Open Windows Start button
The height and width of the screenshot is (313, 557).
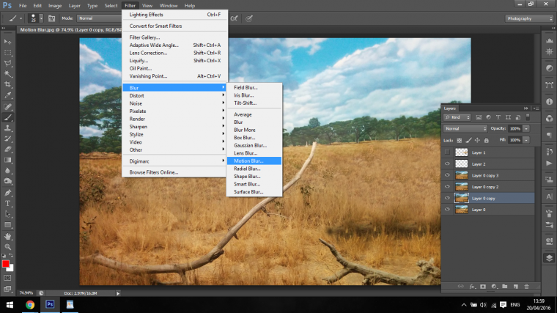[x=10, y=305]
